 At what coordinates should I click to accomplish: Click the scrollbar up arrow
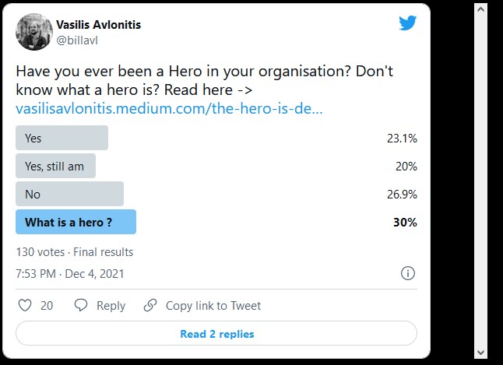[480, 9]
